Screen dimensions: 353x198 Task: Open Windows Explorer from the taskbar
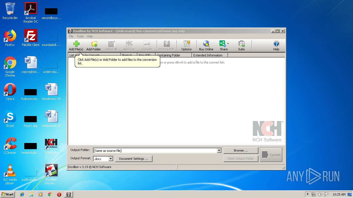click(31, 194)
